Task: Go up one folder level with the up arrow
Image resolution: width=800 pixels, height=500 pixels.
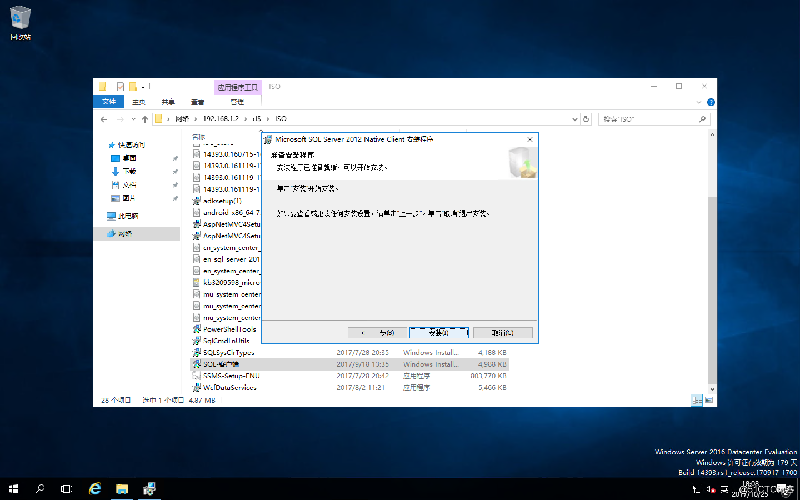Action: pos(145,119)
